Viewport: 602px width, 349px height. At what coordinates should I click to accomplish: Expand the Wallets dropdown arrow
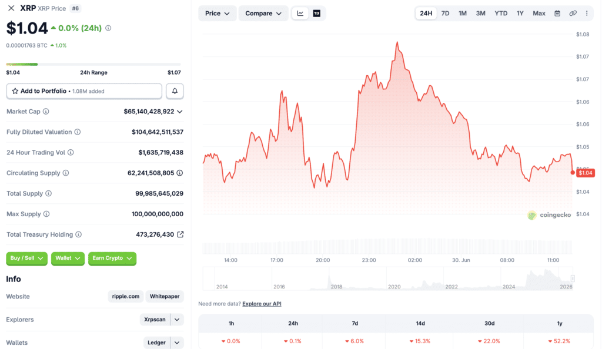(x=177, y=343)
